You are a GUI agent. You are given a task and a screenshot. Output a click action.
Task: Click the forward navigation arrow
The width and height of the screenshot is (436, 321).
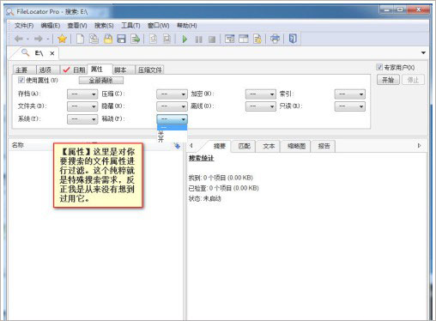click(x=39, y=39)
